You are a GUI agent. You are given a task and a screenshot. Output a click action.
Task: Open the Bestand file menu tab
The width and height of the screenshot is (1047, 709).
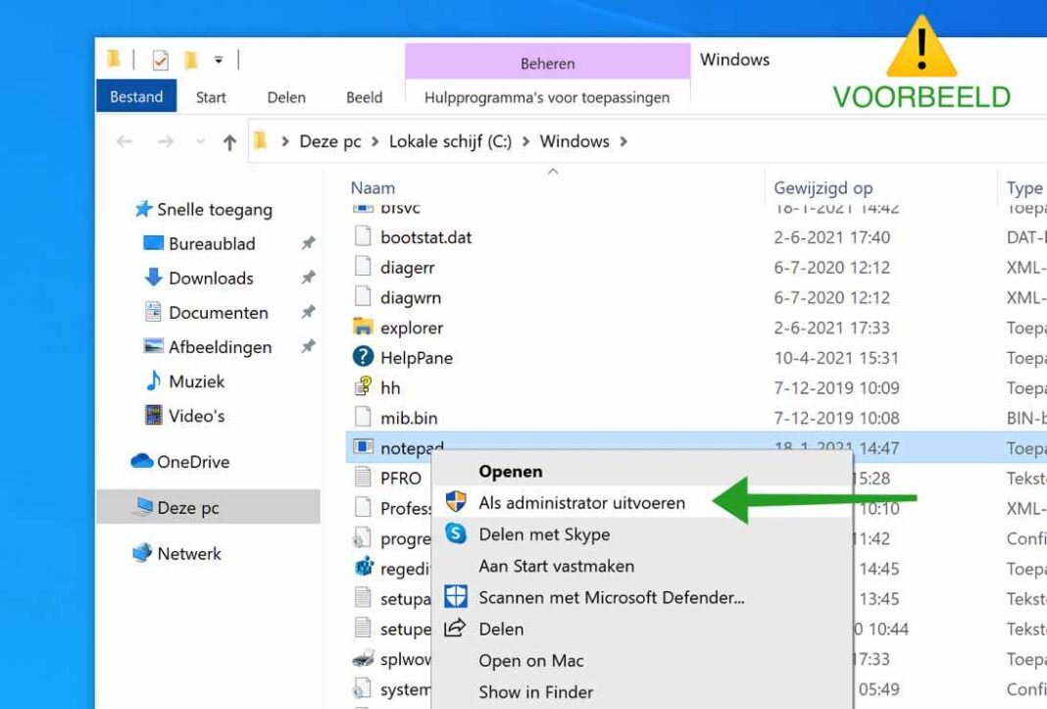point(136,97)
